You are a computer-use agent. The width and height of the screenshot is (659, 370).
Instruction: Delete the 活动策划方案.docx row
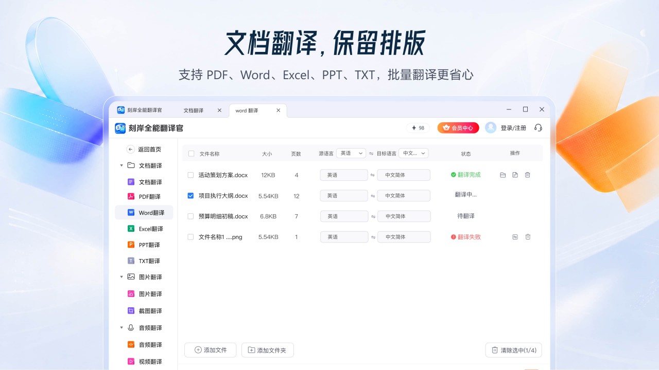point(528,175)
